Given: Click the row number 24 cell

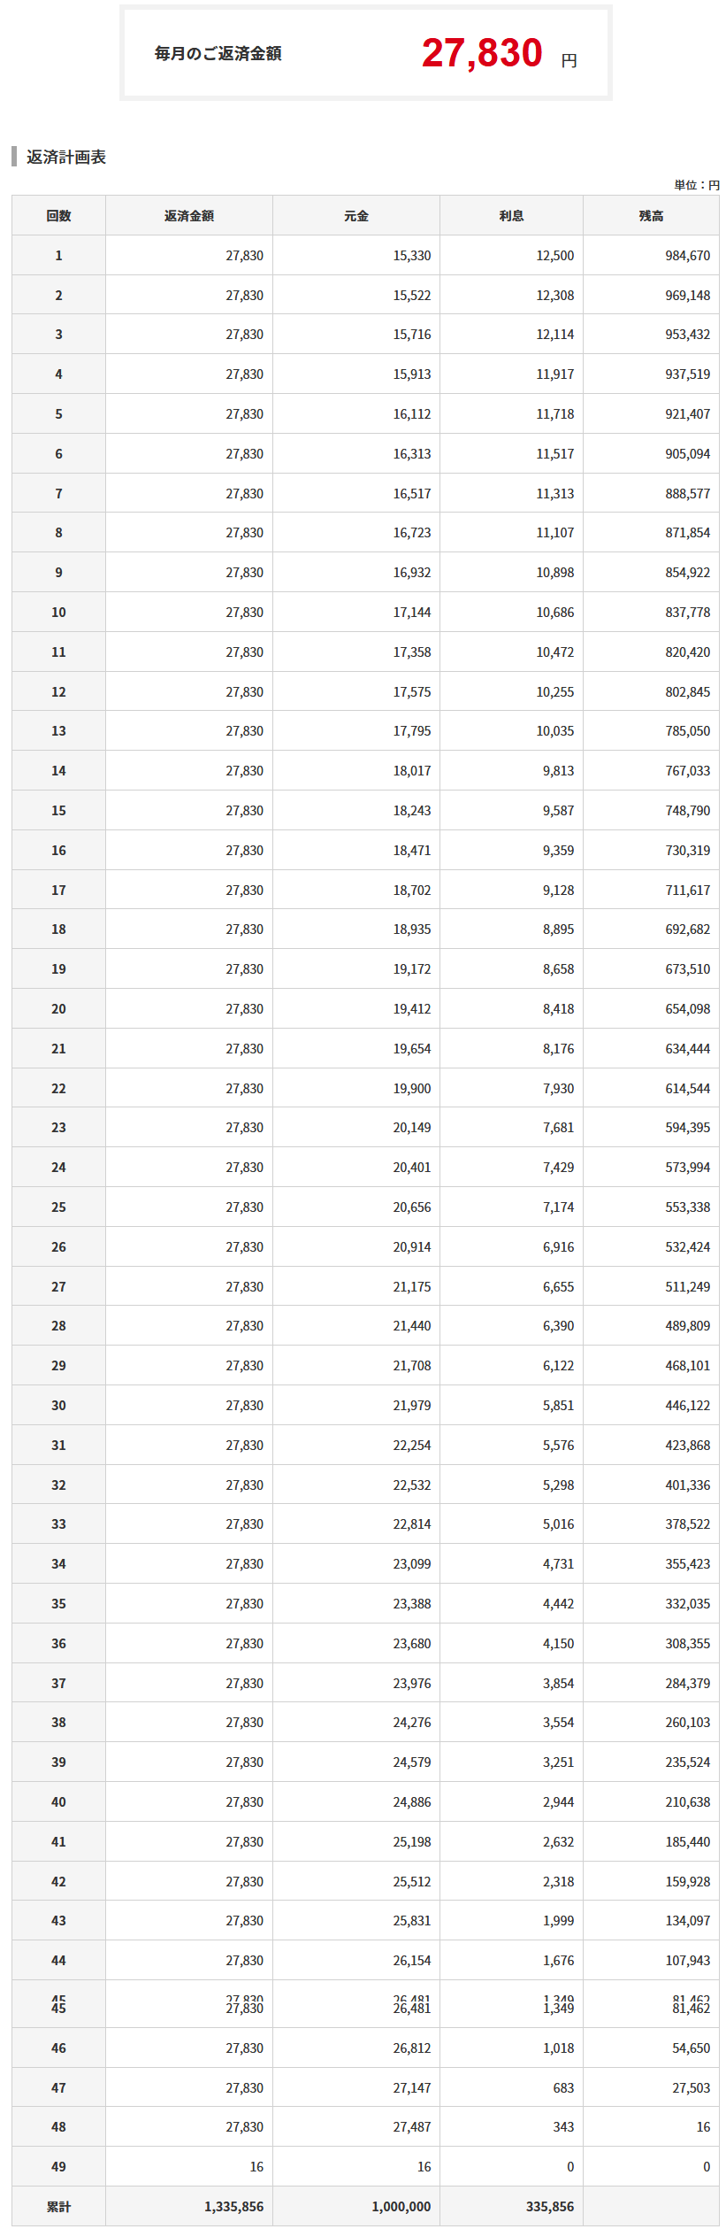Looking at the screenshot, I should coord(58,1168).
